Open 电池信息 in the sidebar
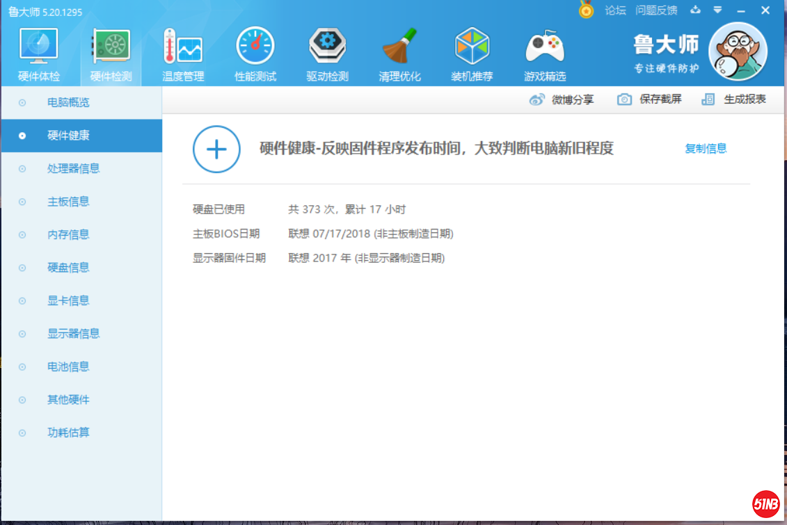Viewport: 787px width, 525px height. pyautogui.click(x=68, y=366)
